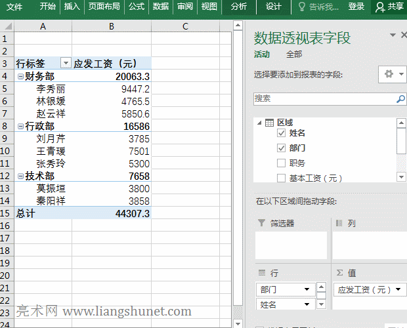Click the 共享 share button
This screenshot has height=328, width=407.
click(x=389, y=7)
